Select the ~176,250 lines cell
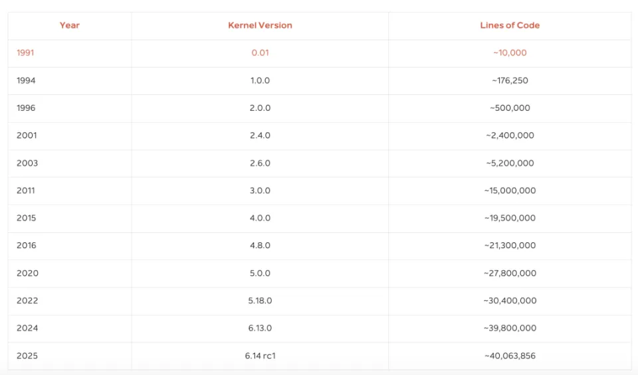 tap(510, 80)
